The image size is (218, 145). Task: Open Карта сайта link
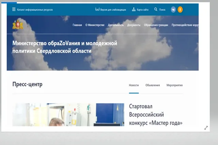142,10
